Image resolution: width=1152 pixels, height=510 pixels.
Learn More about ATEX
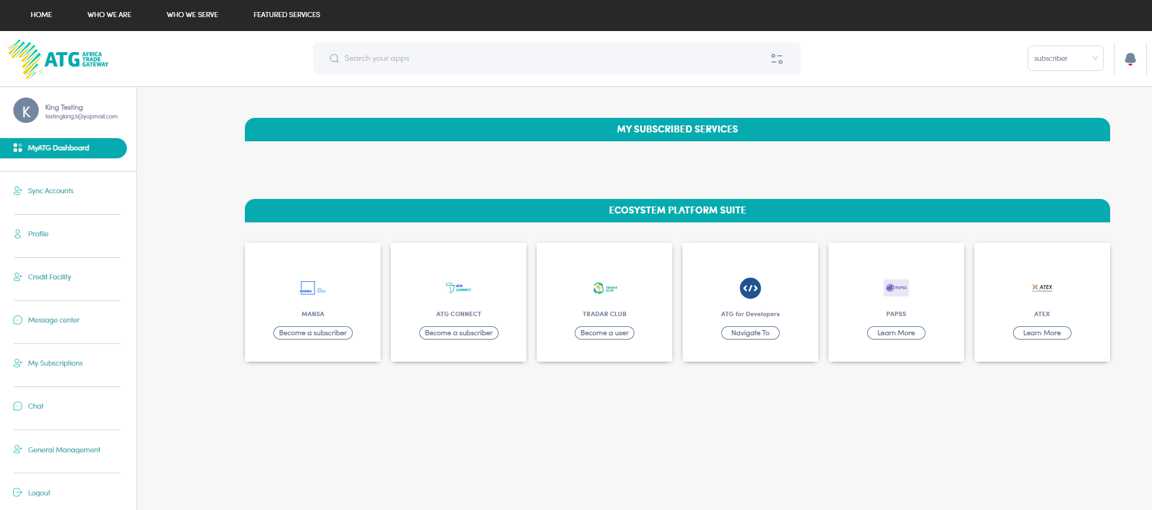coord(1042,333)
